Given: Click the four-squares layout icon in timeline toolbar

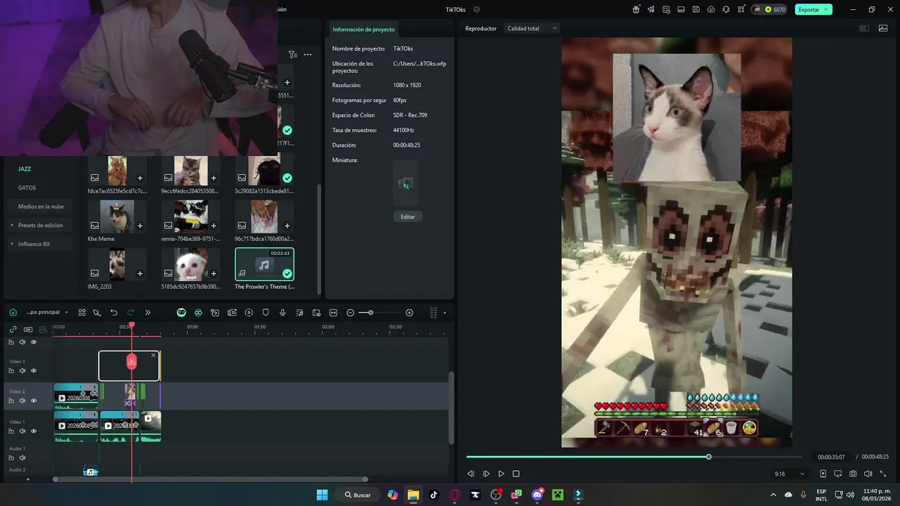Looking at the screenshot, I should coord(82,312).
